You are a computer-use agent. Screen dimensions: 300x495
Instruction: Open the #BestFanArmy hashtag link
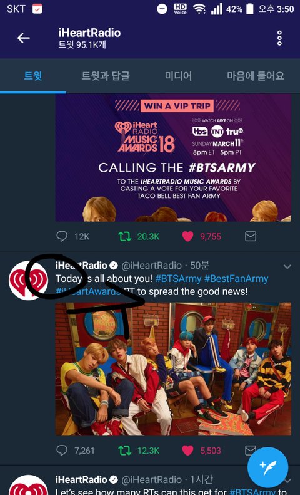click(236, 279)
